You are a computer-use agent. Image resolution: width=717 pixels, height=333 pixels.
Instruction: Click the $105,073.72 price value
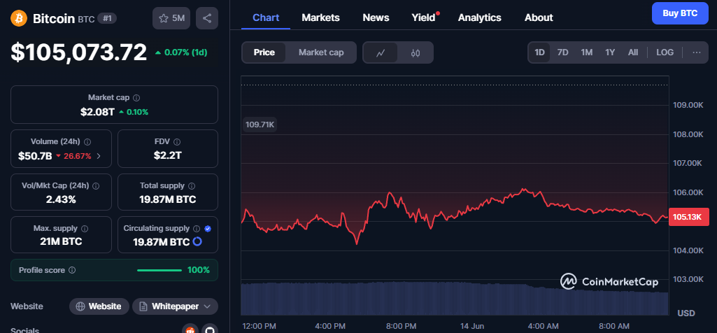click(78, 52)
